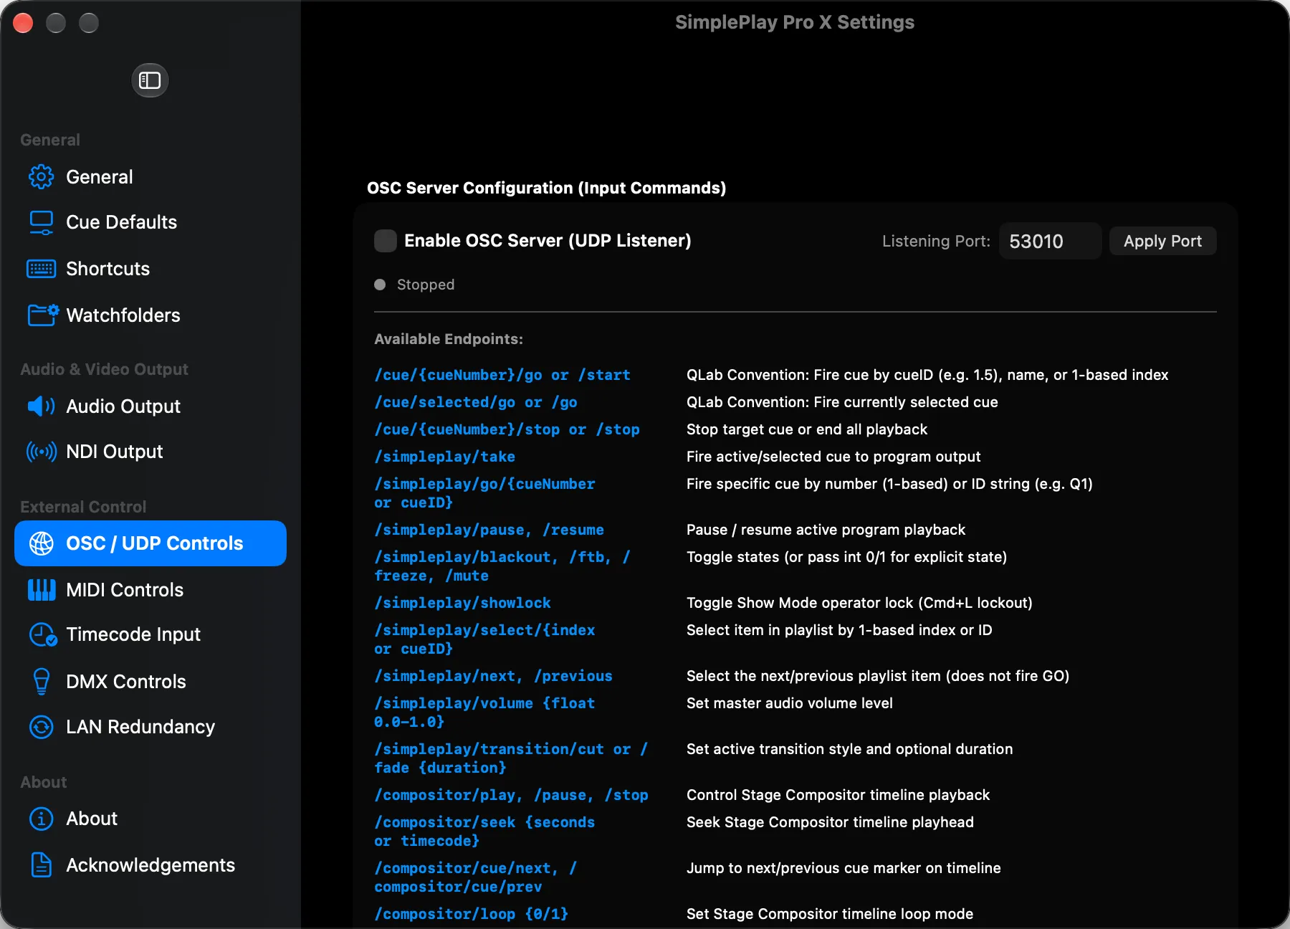The height and width of the screenshot is (929, 1290).
Task: Click the /simpleplay/pause, /resume endpoint
Action: [489, 530]
